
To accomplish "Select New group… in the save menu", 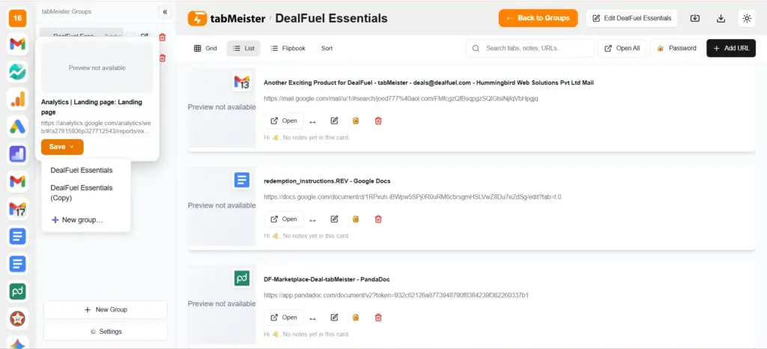I will coord(77,219).
